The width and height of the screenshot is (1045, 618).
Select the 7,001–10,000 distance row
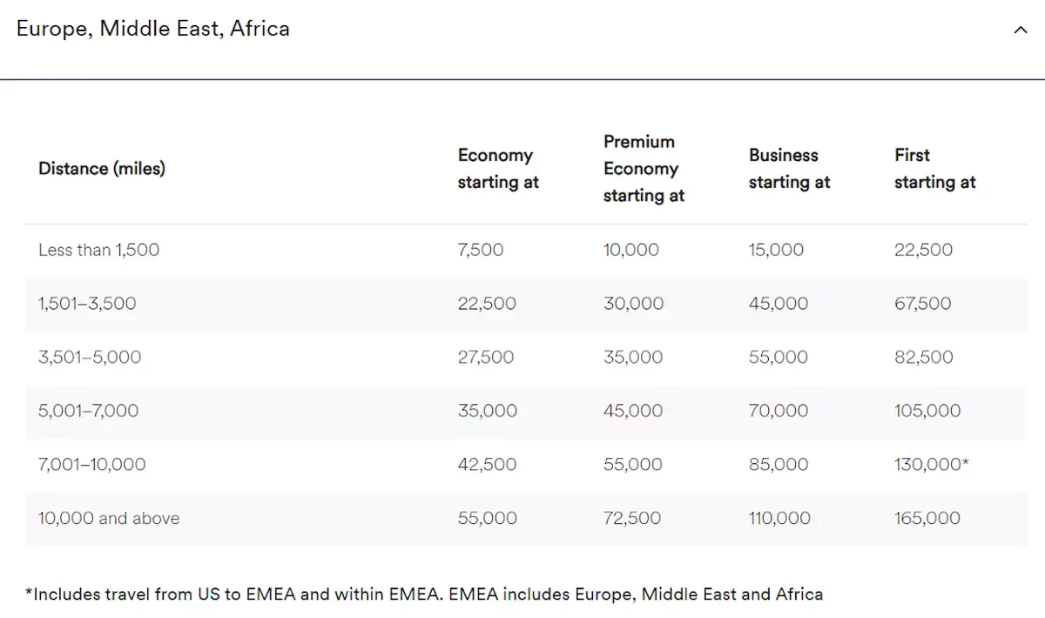[92, 465]
